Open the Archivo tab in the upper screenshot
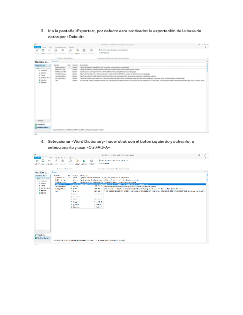 click(x=37, y=47)
